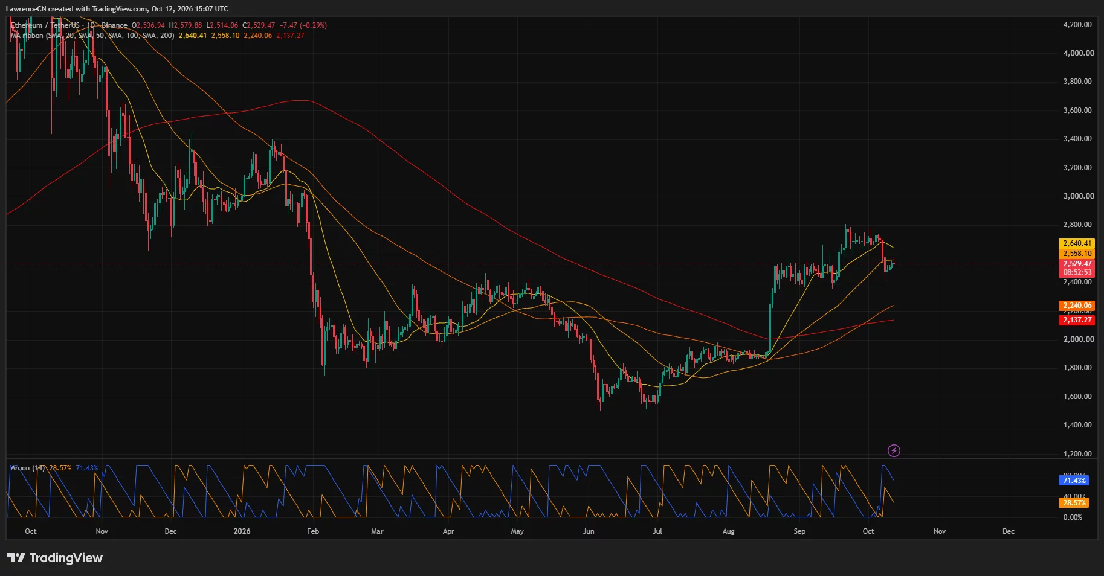
Task: Click the 'Aug' label on the time axis
Action: (x=729, y=531)
